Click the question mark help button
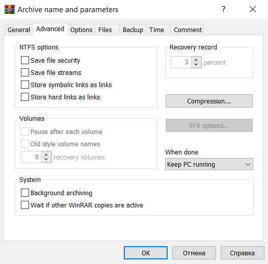The width and height of the screenshot is (268, 264). coord(223,9)
